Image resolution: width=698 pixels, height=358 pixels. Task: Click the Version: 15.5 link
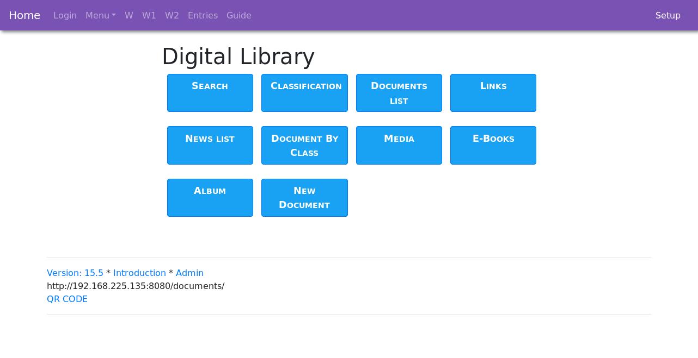click(75, 273)
